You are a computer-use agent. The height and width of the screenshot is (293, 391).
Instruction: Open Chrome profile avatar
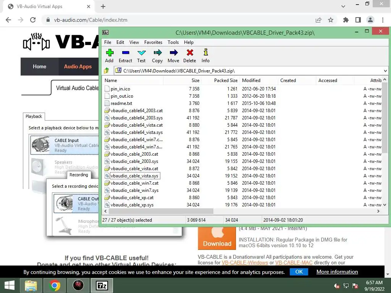370,20
